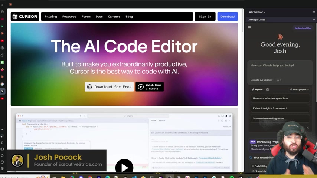Screen dimensions: 317x178
Task: Click the swap arrows icon in sidebar
Action: click(2, 142)
